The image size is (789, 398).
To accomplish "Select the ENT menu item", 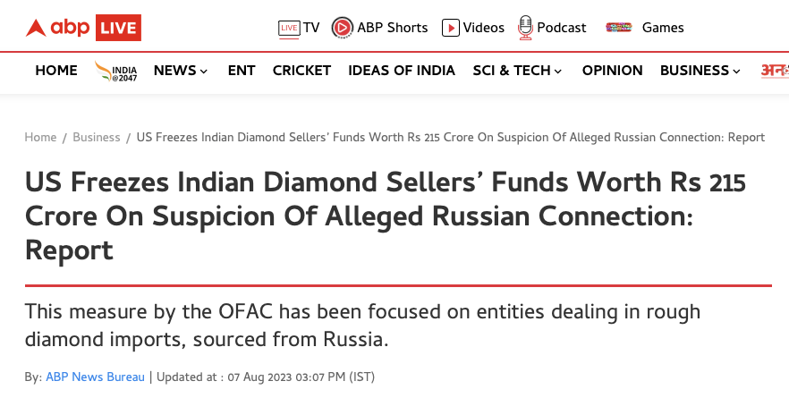I will point(242,71).
